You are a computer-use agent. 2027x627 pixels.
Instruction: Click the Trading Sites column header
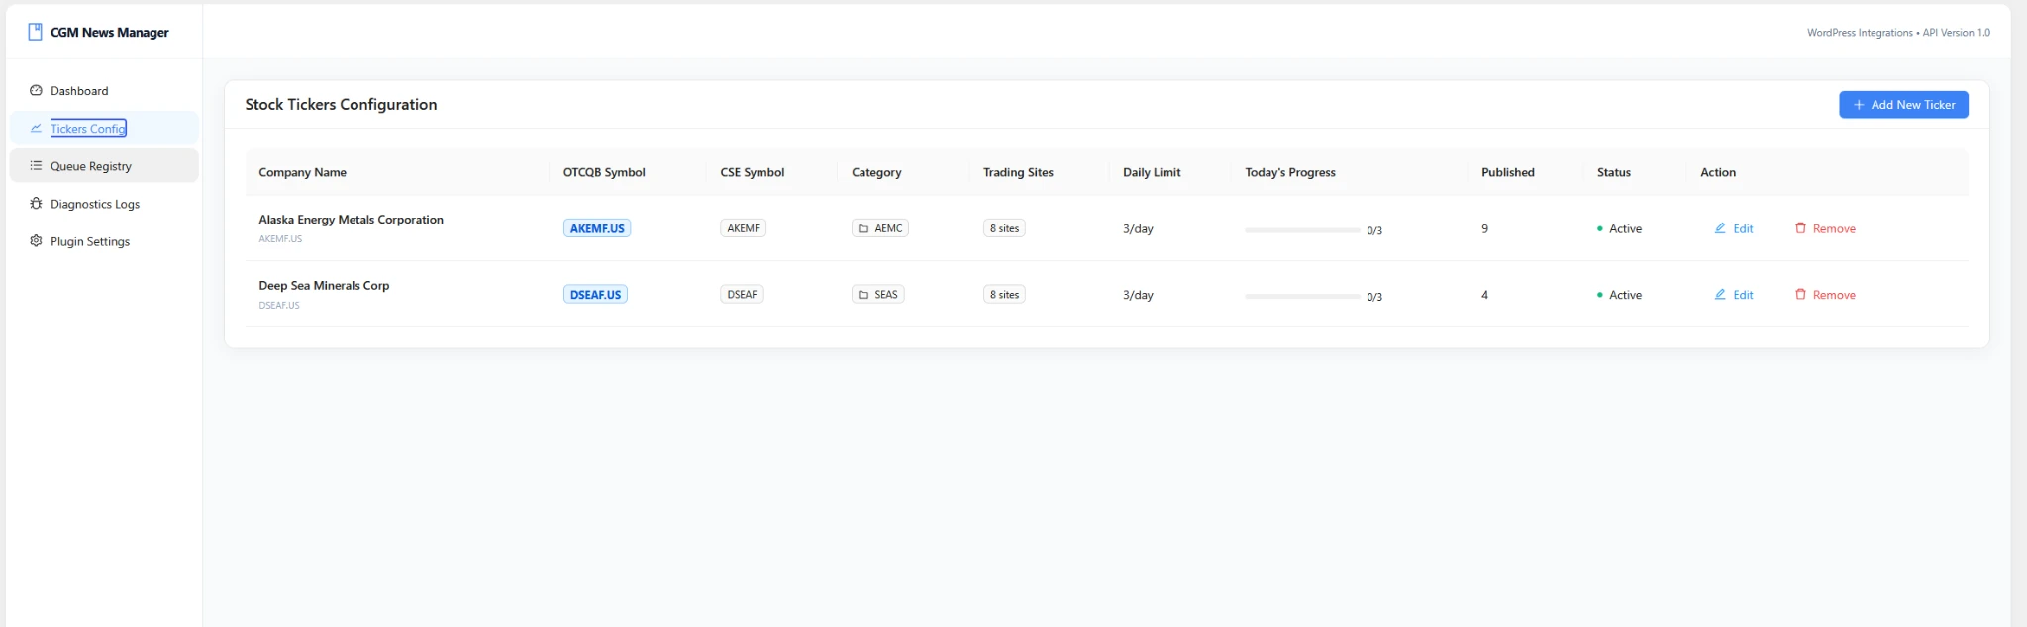point(1018,172)
